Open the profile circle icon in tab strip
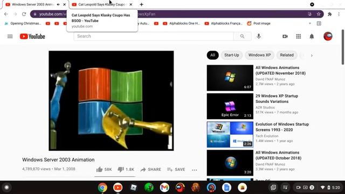The height and width of the screenshot is (194, 345). (312, 4)
